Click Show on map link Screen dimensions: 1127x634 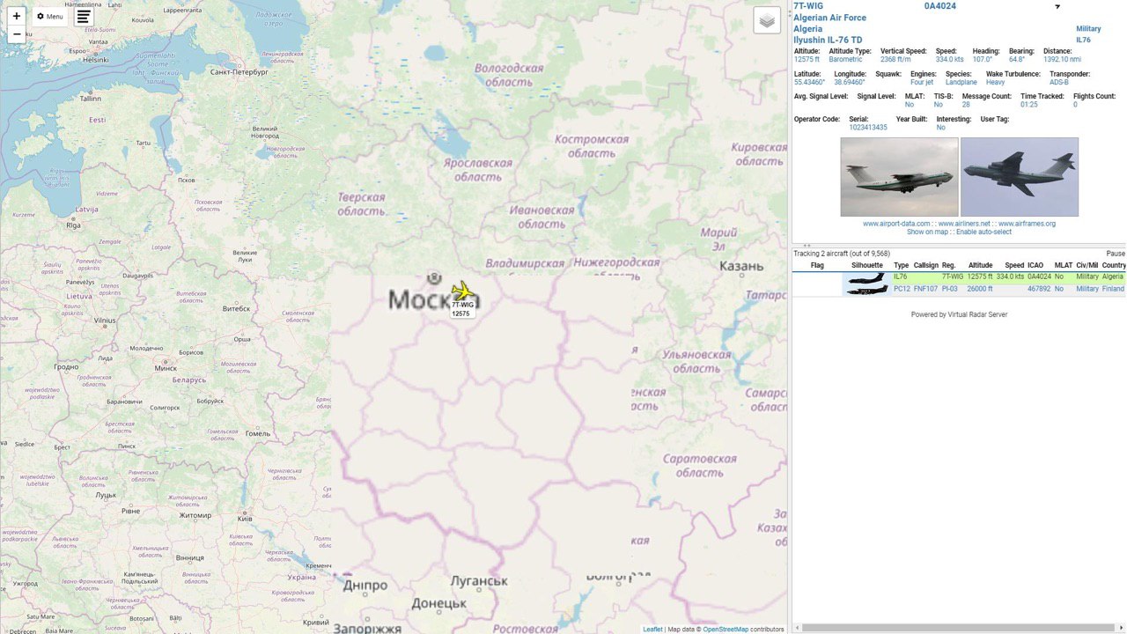(928, 232)
